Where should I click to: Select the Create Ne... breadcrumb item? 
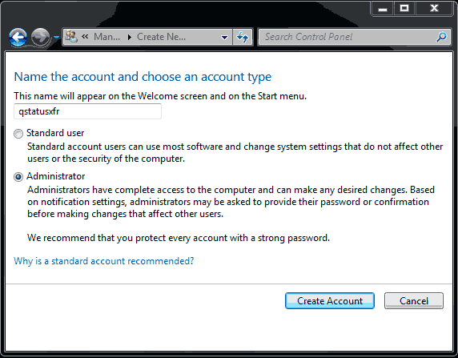point(161,37)
